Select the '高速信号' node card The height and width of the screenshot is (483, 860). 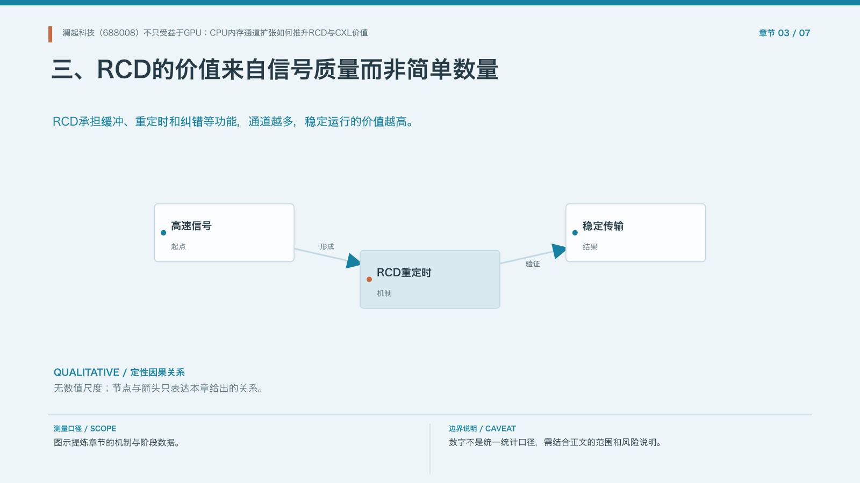point(224,233)
